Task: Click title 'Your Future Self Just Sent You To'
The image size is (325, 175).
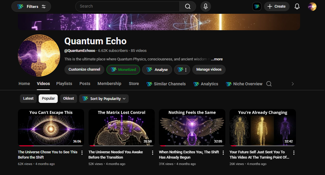Action: pos(259,155)
